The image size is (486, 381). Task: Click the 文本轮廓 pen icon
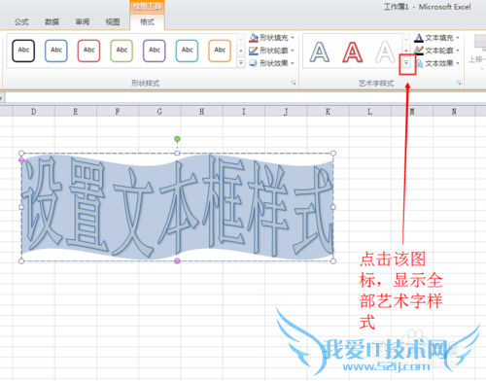tap(419, 51)
